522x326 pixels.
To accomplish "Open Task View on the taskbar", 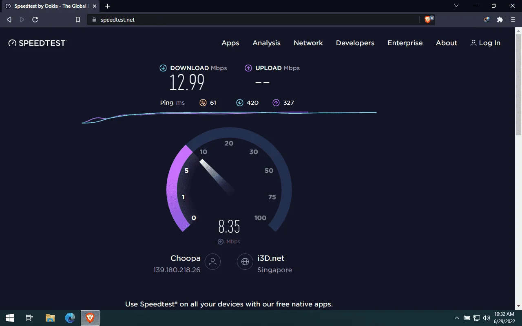I will [x=29, y=318].
